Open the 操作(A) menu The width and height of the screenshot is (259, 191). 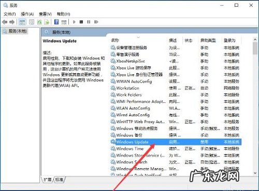coord(27,14)
